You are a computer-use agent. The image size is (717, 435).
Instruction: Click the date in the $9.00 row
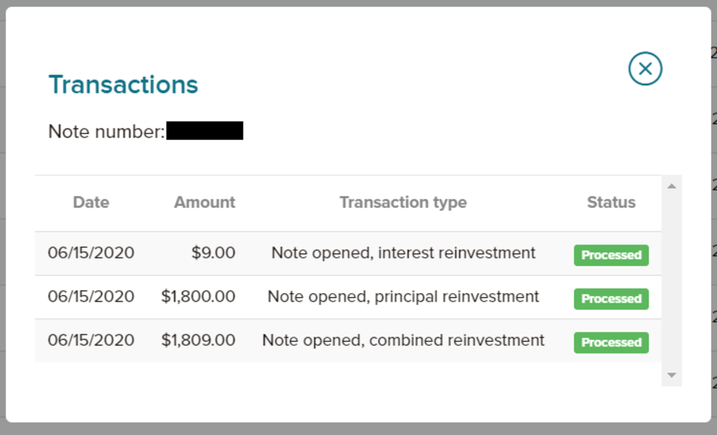91,253
